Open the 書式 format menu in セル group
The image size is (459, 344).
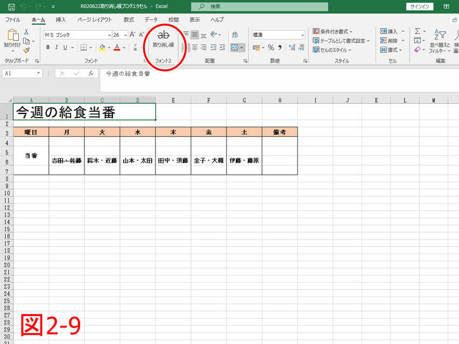(x=391, y=50)
